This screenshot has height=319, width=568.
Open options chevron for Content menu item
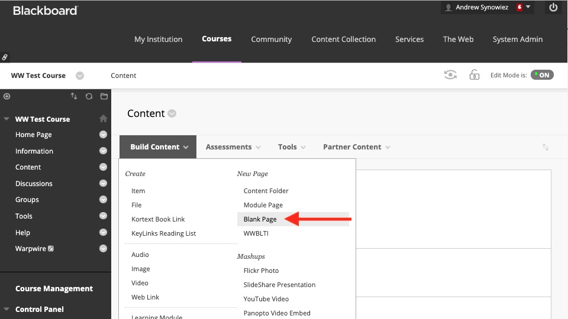[x=103, y=167]
